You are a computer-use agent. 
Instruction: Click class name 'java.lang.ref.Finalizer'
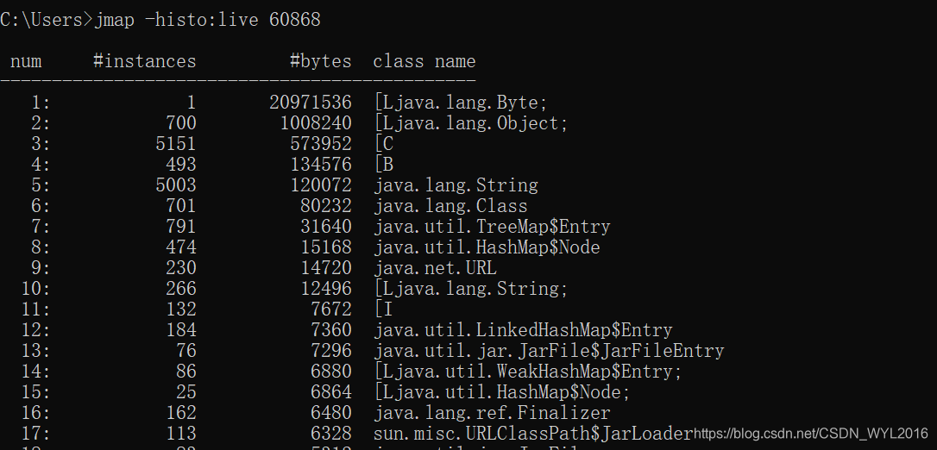pos(492,413)
